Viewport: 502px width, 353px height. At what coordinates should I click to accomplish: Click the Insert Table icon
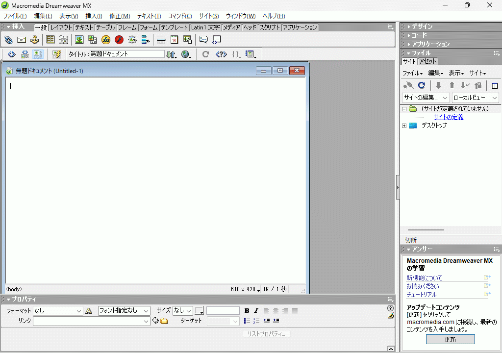pyautogui.click(x=50, y=40)
